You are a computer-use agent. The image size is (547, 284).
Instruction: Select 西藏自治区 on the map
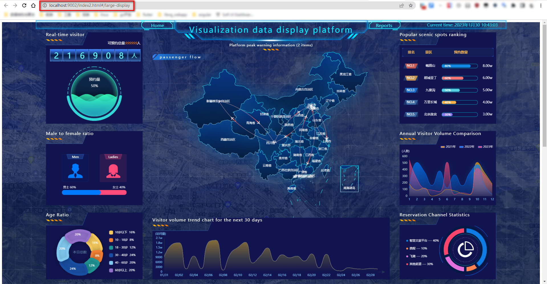click(228, 140)
